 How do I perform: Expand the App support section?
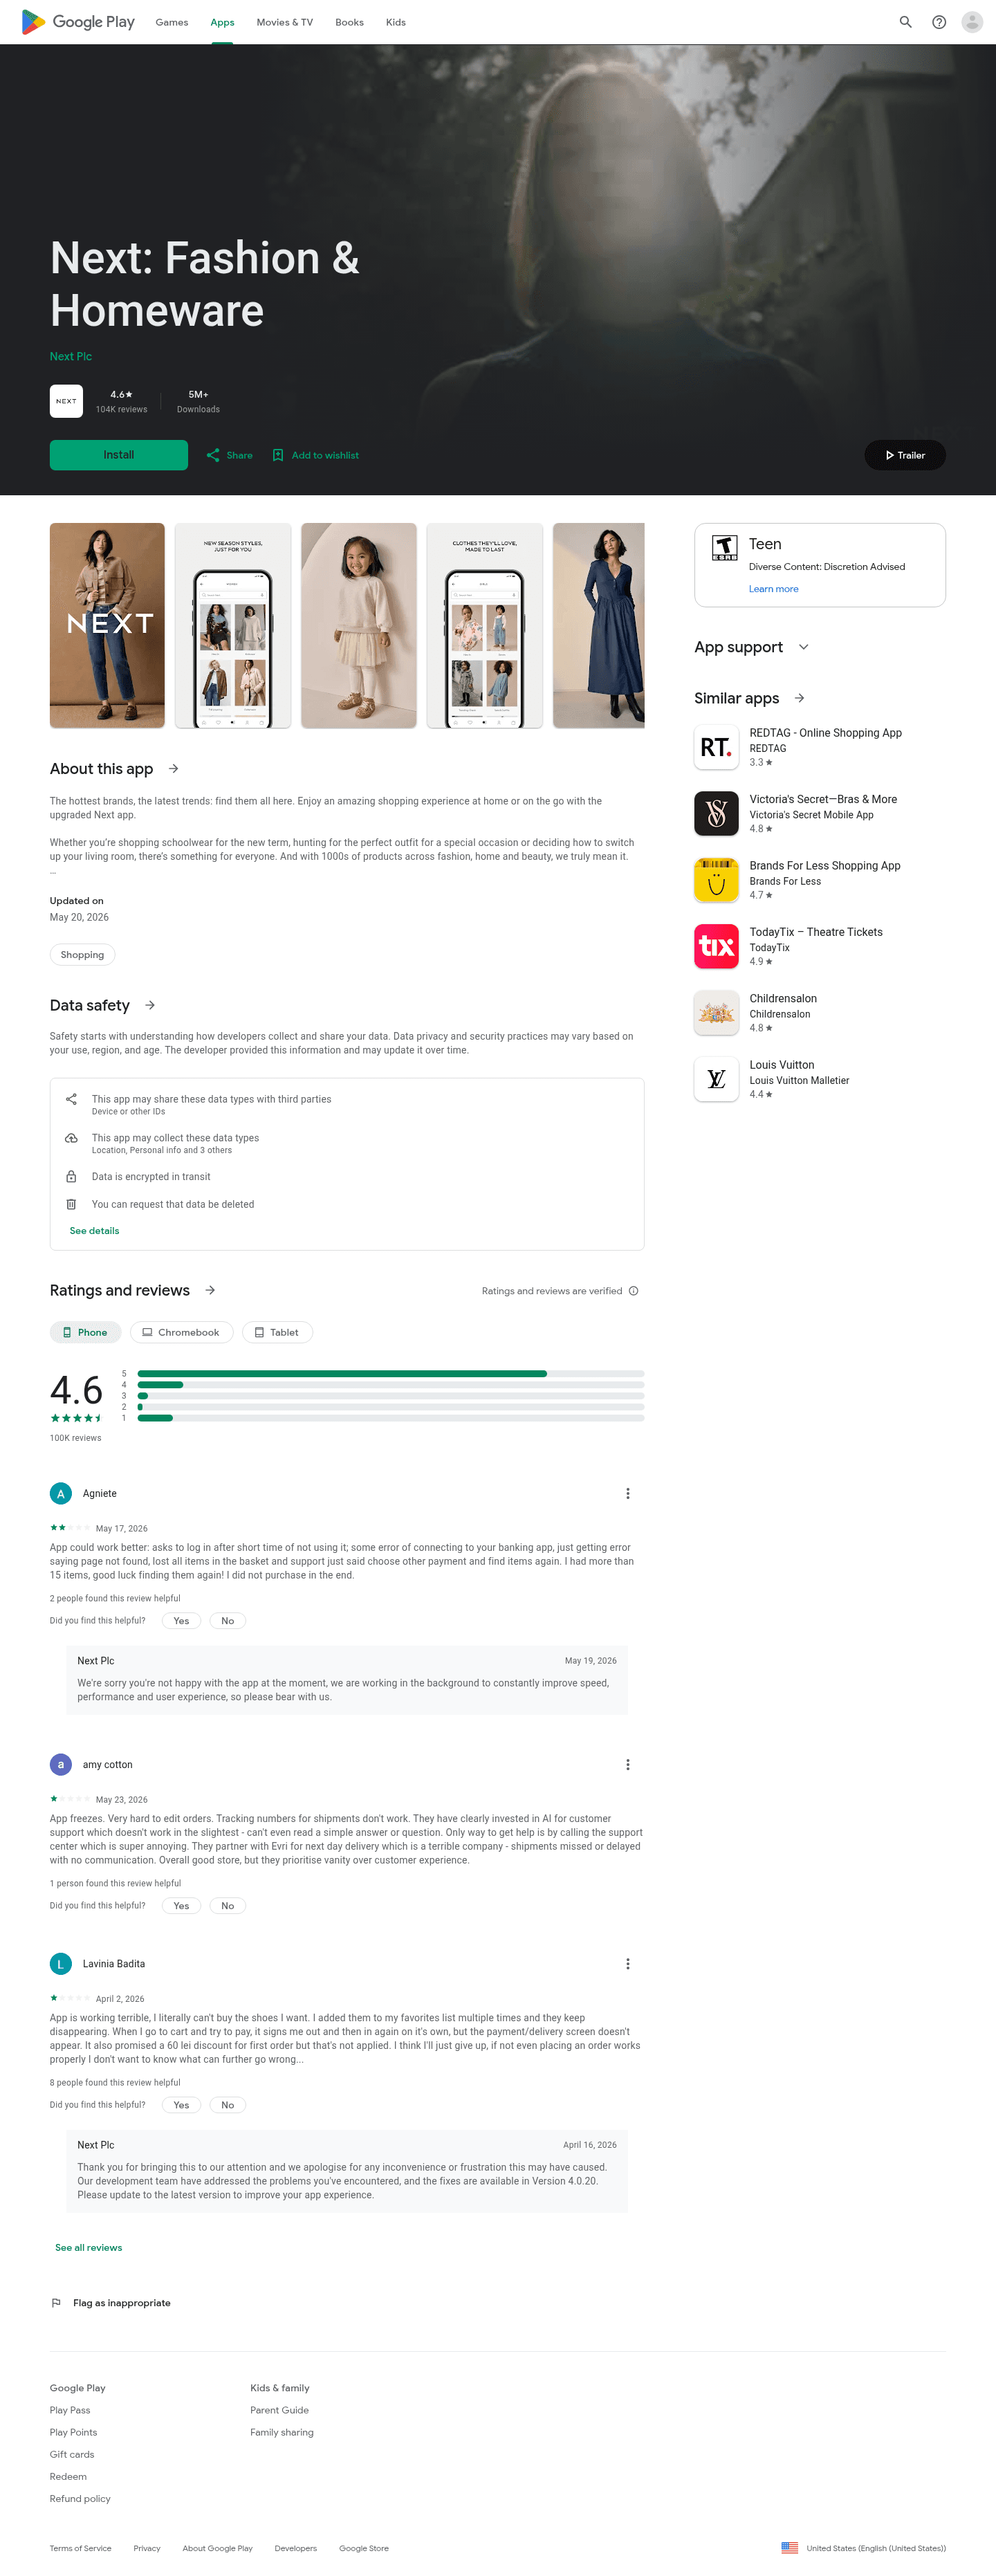point(804,647)
